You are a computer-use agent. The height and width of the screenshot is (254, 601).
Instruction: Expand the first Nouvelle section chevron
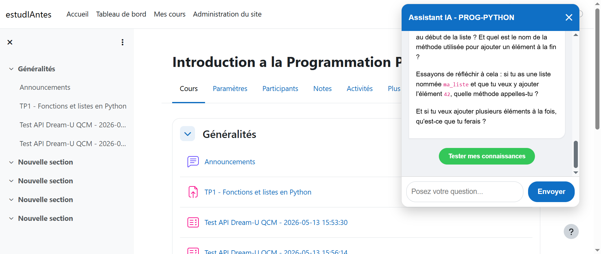click(11, 162)
